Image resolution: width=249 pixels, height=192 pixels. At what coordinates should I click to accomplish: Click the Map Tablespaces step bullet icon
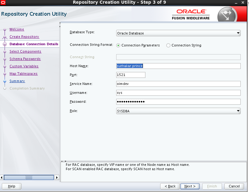coord(5,74)
